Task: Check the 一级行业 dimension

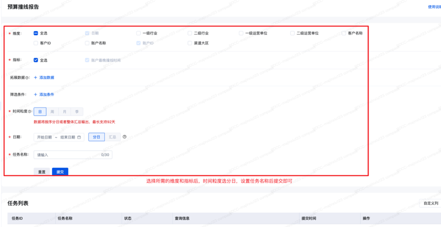Action: [139, 33]
